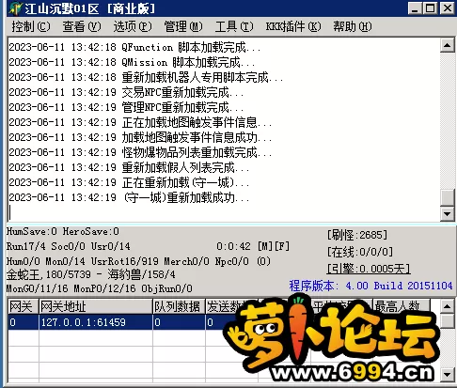Click the 网关 column header
This screenshot has height=388, width=457.
tap(24, 306)
